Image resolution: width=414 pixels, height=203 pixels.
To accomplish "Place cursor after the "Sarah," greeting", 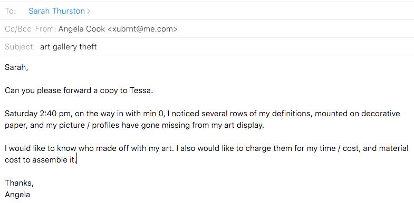I will (28, 67).
